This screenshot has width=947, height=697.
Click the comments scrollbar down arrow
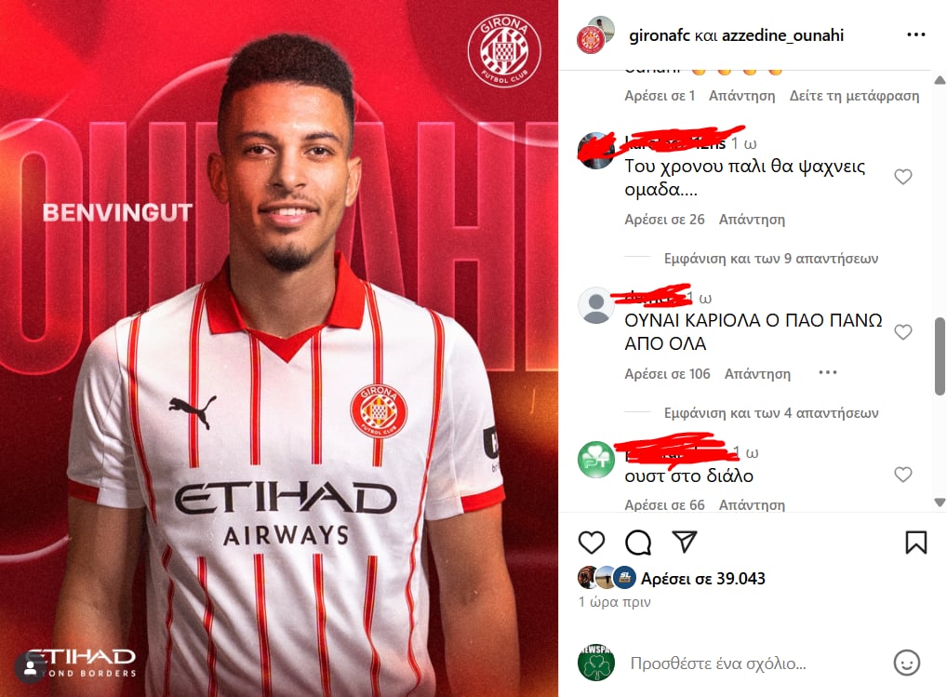pyautogui.click(x=940, y=503)
